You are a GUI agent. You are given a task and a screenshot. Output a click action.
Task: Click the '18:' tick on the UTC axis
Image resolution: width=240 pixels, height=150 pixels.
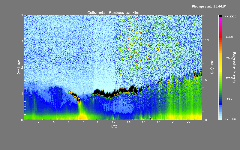click(159, 122)
